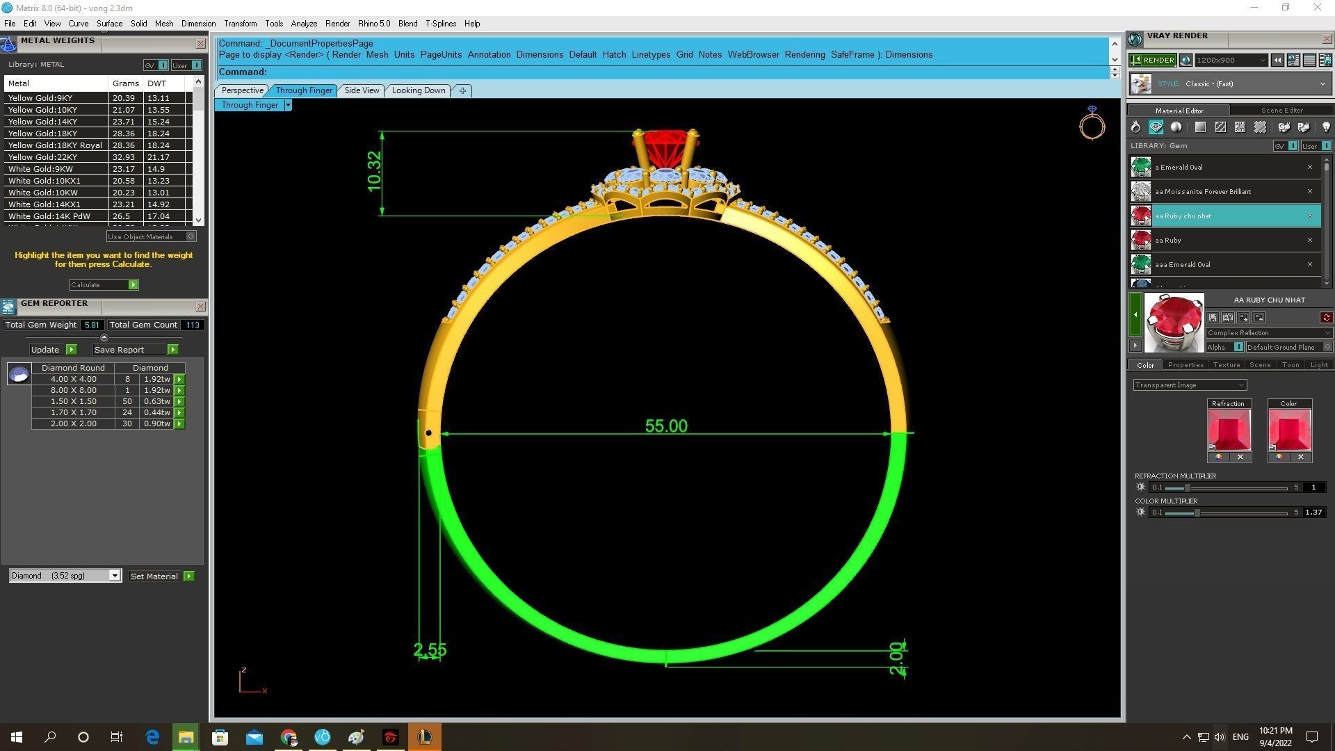This screenshot has width=1335, height=751.
Task: Click the Refraction color swatch
Action: tap(1229, 430)
